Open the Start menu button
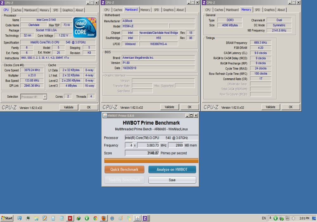 (x=7, y=218)
